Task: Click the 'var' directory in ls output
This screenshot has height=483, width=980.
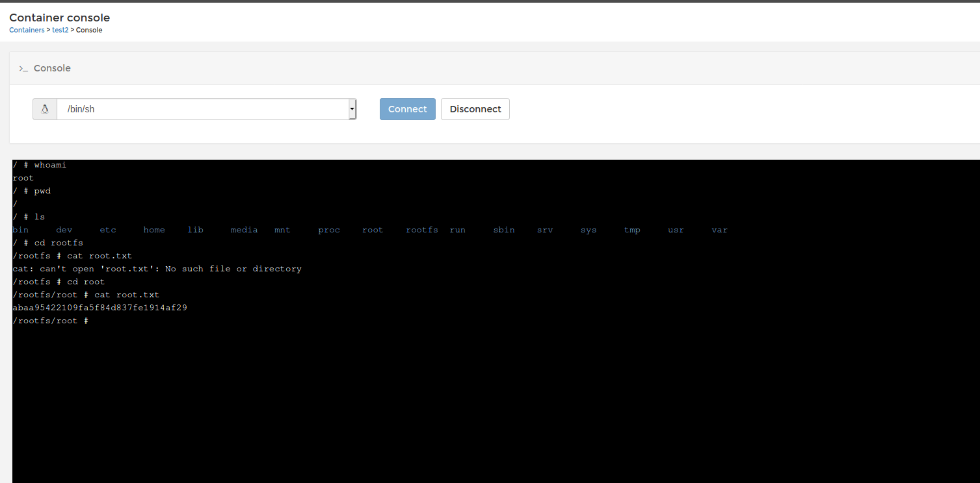Action: pos(719,230)
